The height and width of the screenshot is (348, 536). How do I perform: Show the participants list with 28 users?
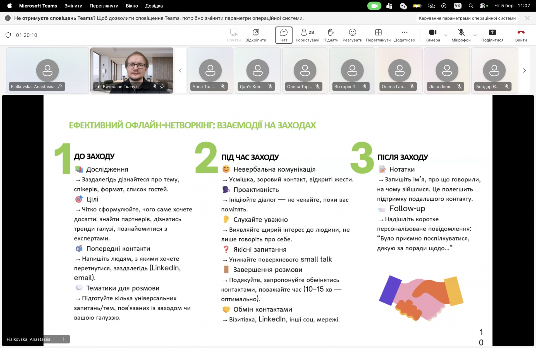coord(307,35)
